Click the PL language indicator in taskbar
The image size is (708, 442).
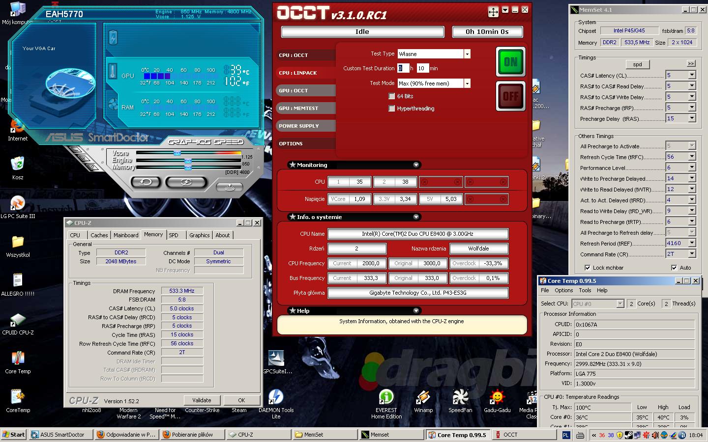566,435
